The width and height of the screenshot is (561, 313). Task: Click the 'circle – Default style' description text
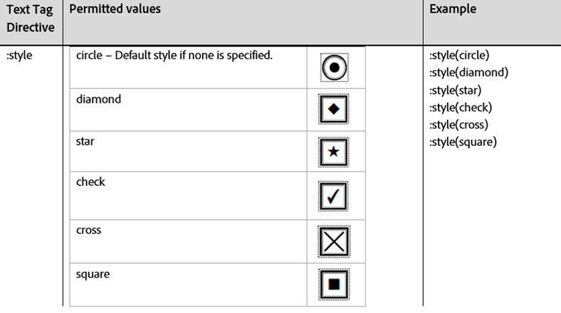pyautogui.click(x=174, y=55)
